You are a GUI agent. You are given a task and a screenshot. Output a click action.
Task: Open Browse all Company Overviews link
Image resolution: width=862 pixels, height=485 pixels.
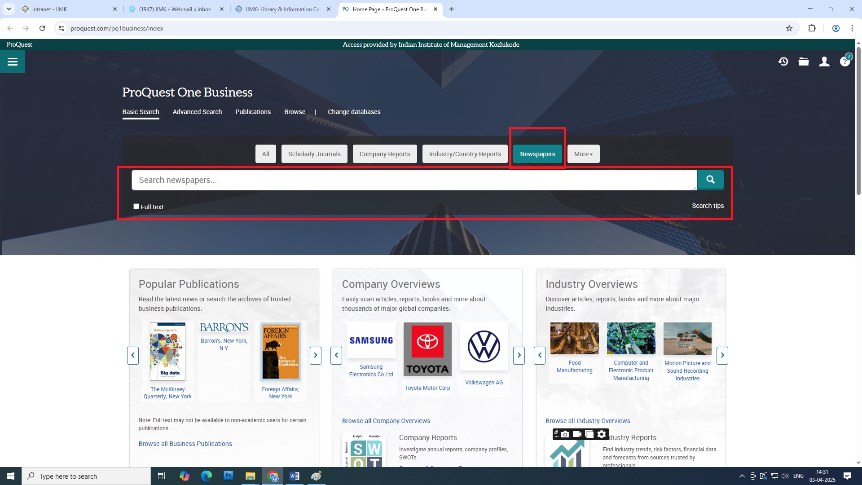click(x=386, y=421)
